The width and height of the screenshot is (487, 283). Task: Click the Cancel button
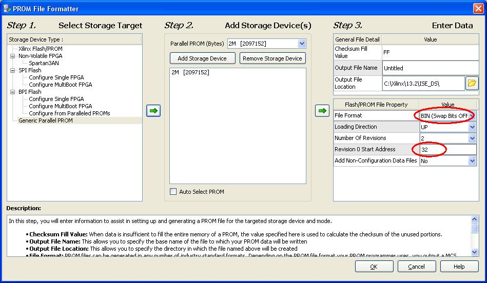tap(417, 267)
